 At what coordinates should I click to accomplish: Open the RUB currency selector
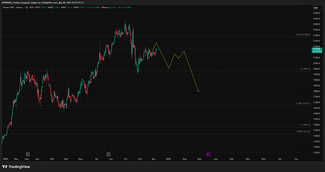pyautogui.click(x=316, y=8)
